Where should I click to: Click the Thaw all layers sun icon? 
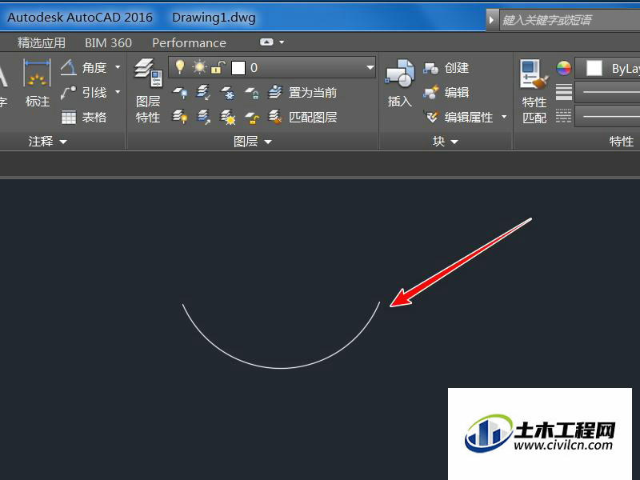click(x=228, y=118)
